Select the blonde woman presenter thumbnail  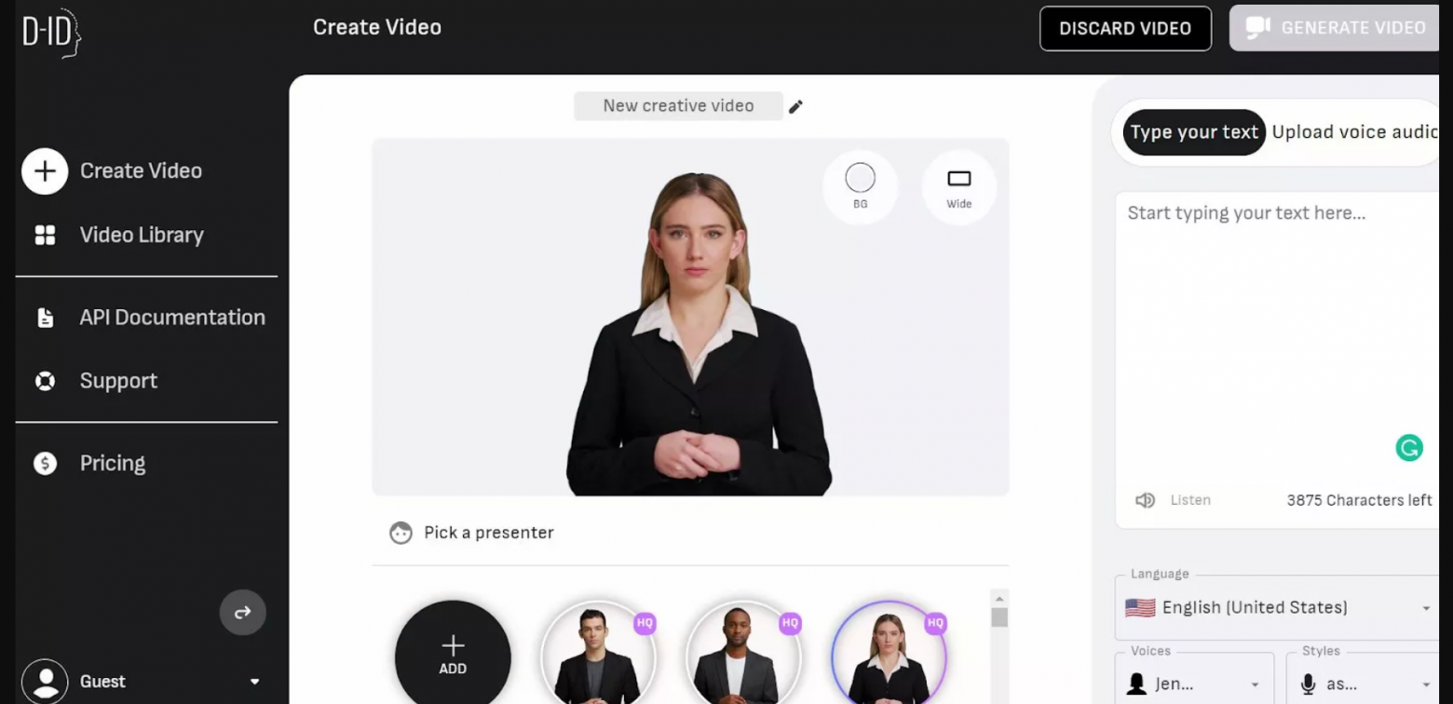pos(889,656)
